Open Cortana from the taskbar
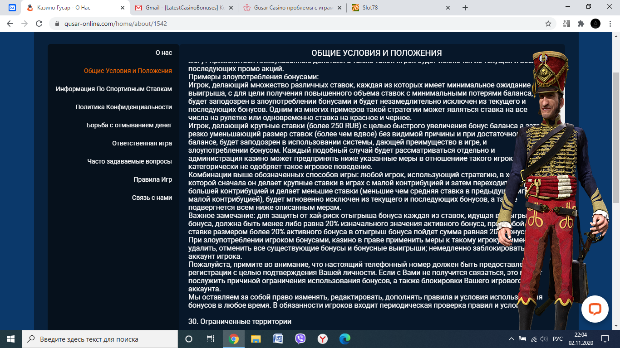 coord(189,339)
